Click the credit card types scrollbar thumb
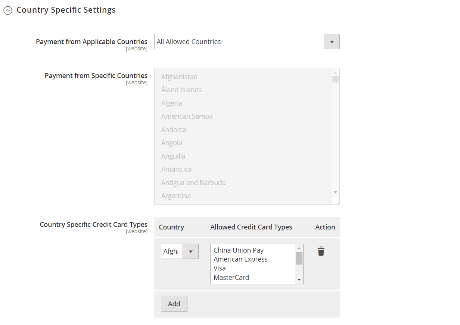 [299, 258]
